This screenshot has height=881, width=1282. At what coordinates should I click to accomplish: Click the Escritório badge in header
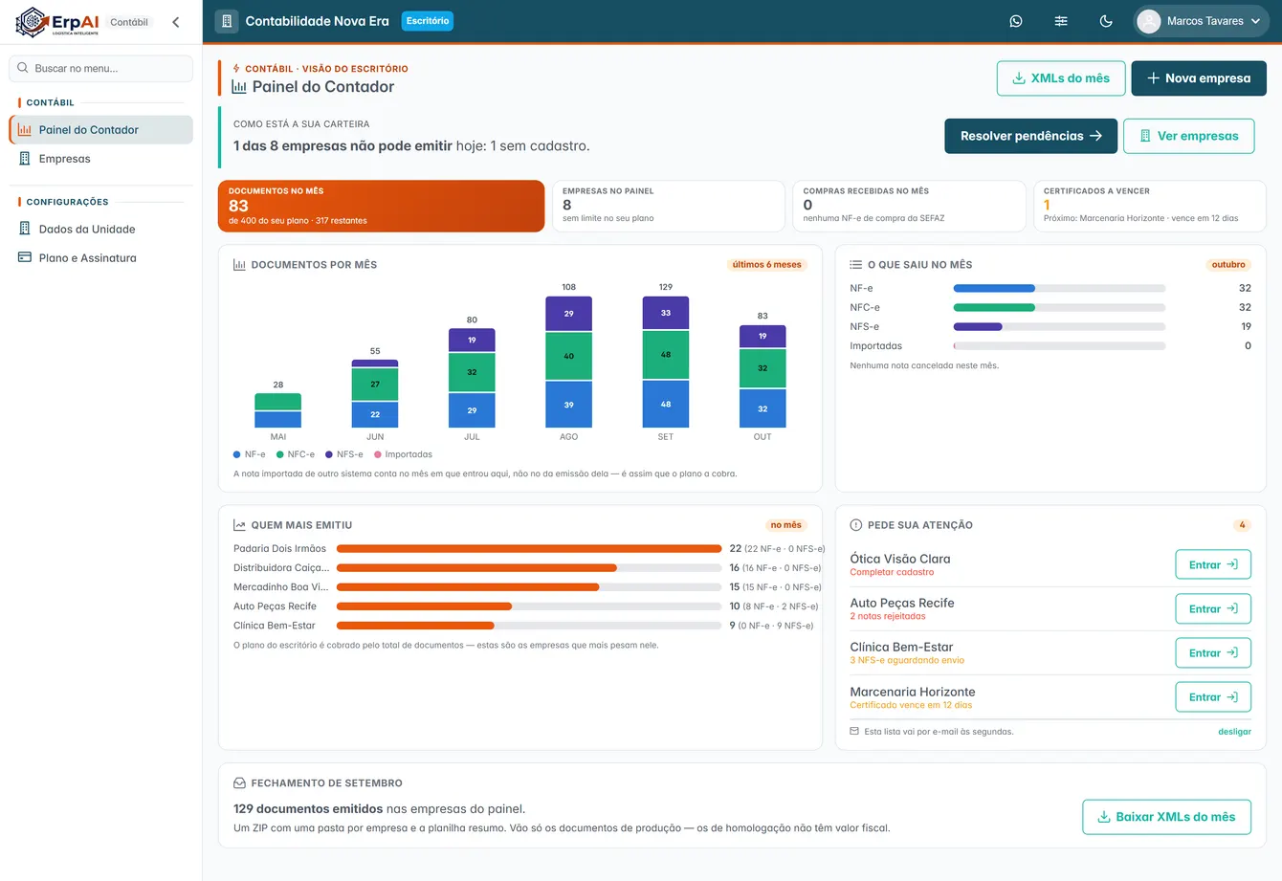pyautogui.click(x=428, y=21)
